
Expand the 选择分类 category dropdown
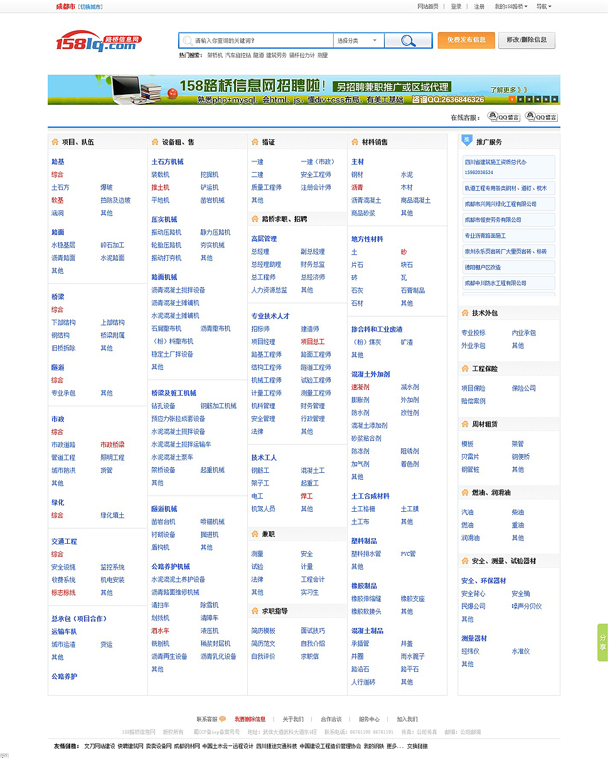(x=358, y=41)
